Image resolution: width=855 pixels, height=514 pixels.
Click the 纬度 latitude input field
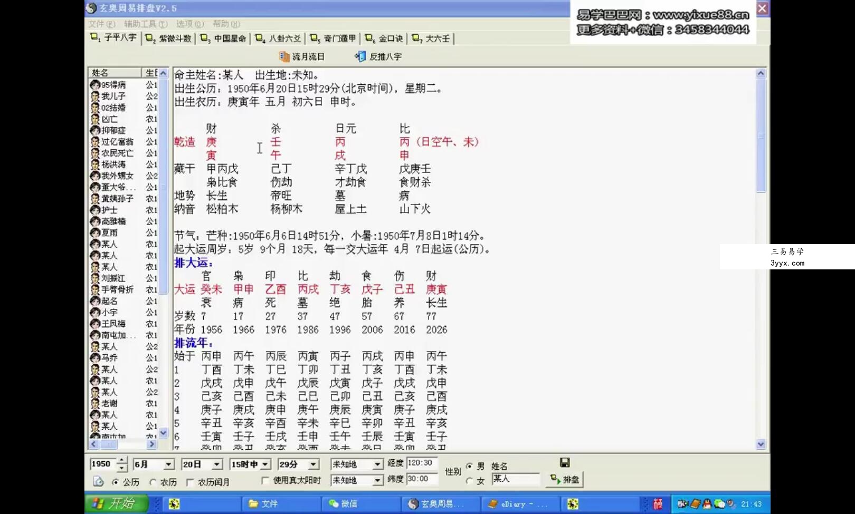click(422, 479)
